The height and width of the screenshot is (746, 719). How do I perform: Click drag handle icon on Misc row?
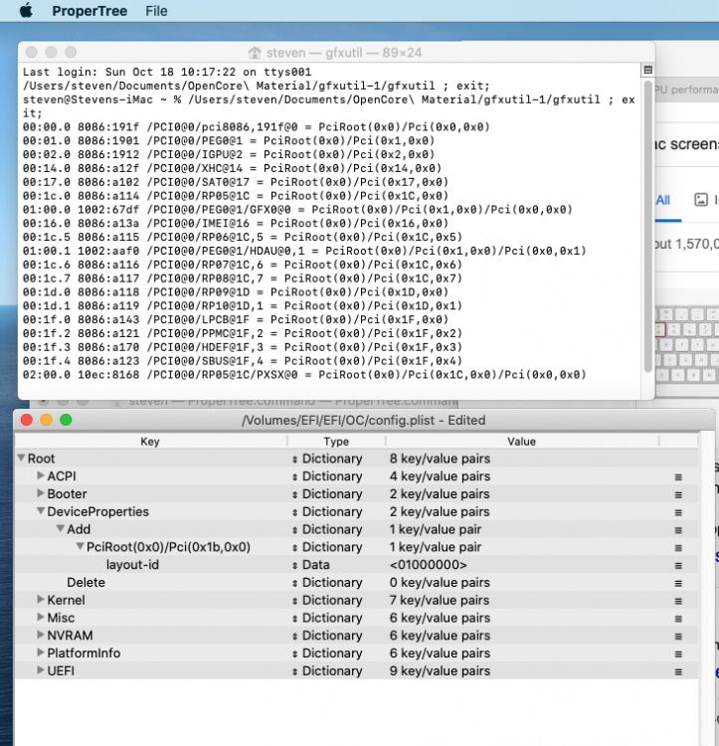pos(678,619)
